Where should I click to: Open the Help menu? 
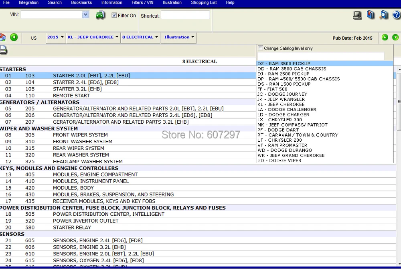coord(230,2)
